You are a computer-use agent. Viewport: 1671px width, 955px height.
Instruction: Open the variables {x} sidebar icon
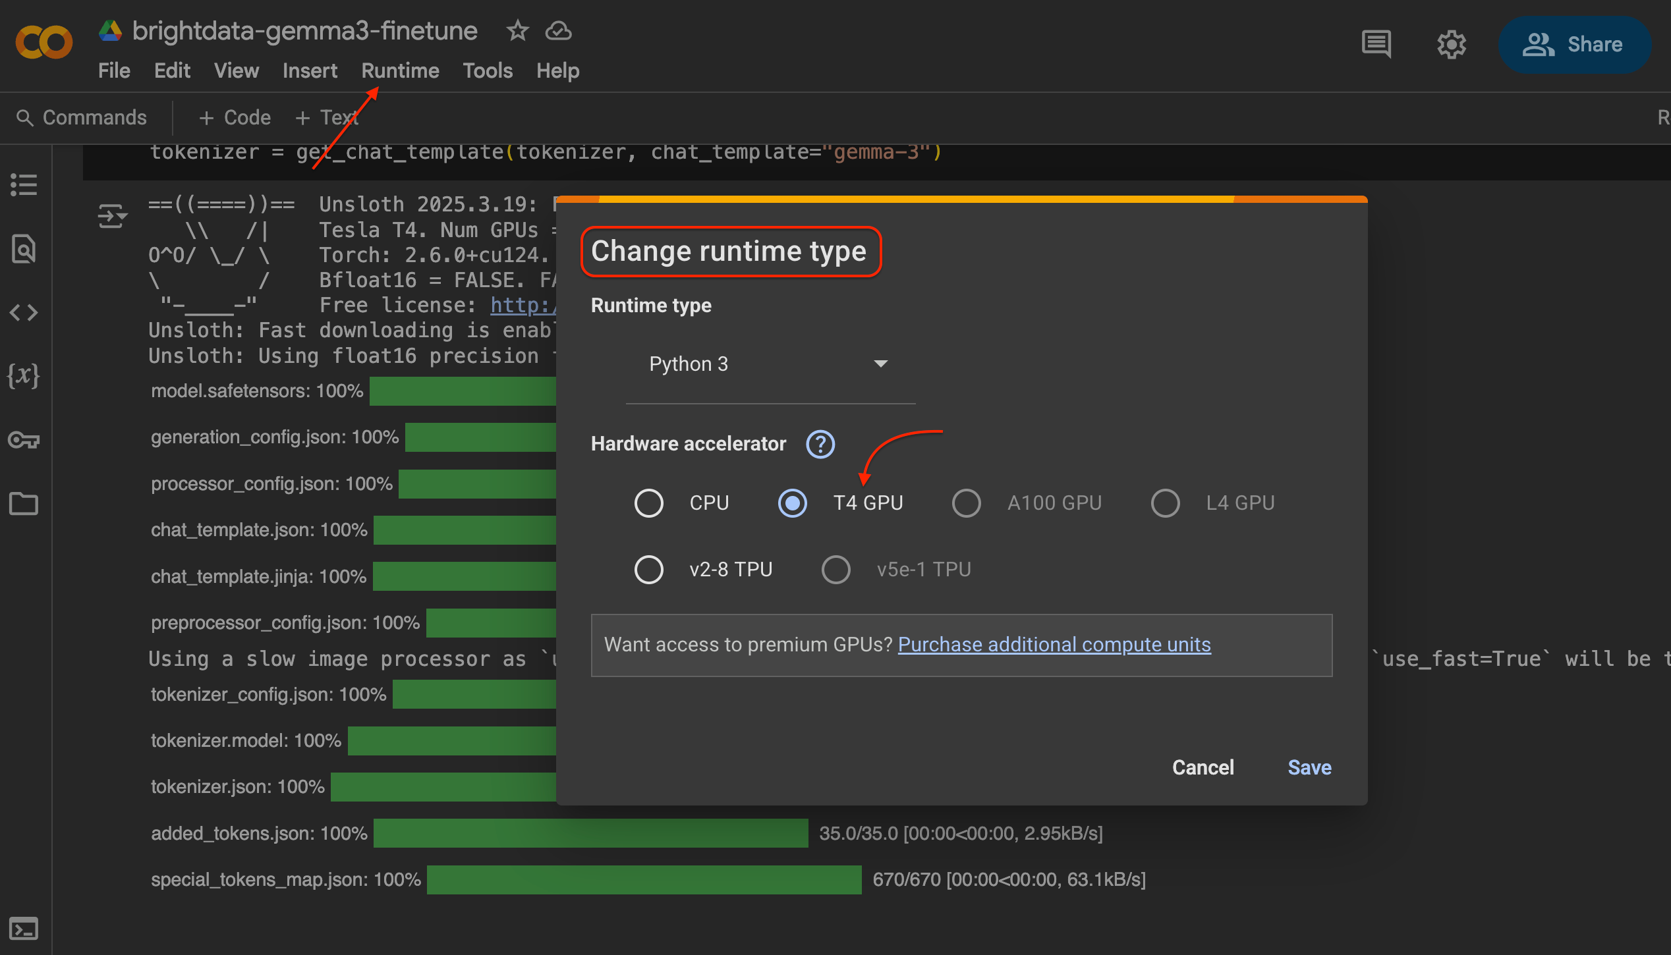click(x=24, y=375)
